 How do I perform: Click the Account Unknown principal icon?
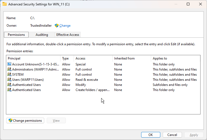click(x=9, y=64)
